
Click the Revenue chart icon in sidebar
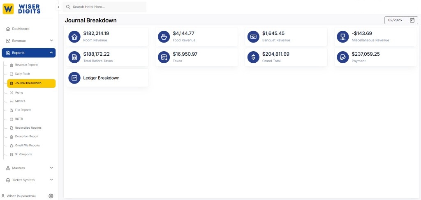[x=8, y=41]
